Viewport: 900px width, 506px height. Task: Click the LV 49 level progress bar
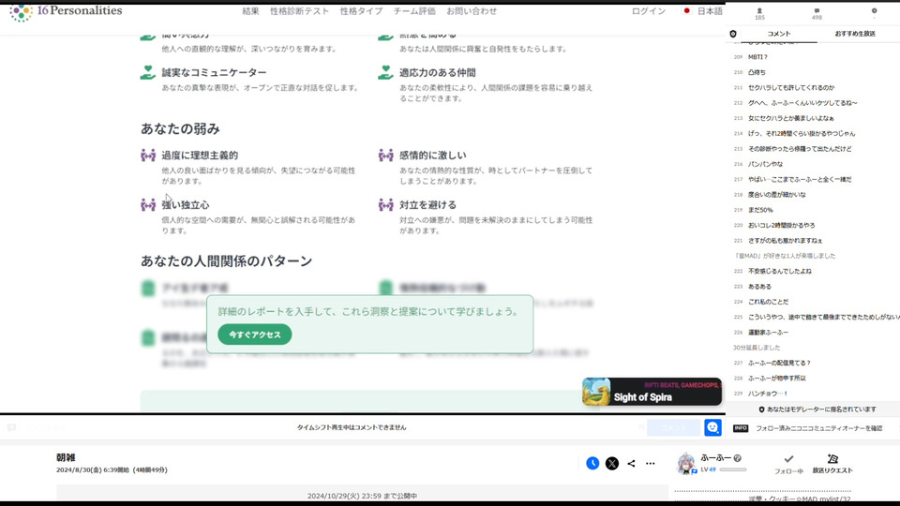coord(733,469)
